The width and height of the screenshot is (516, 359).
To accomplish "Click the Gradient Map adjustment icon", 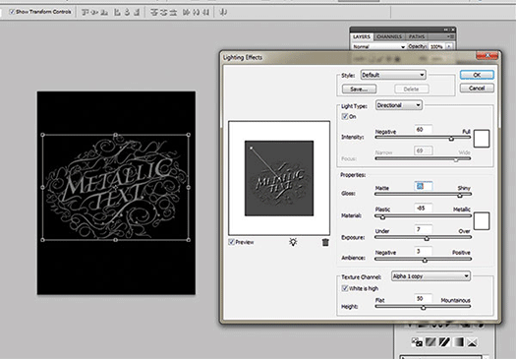I will pyautogui.click(x=458, y=342).
